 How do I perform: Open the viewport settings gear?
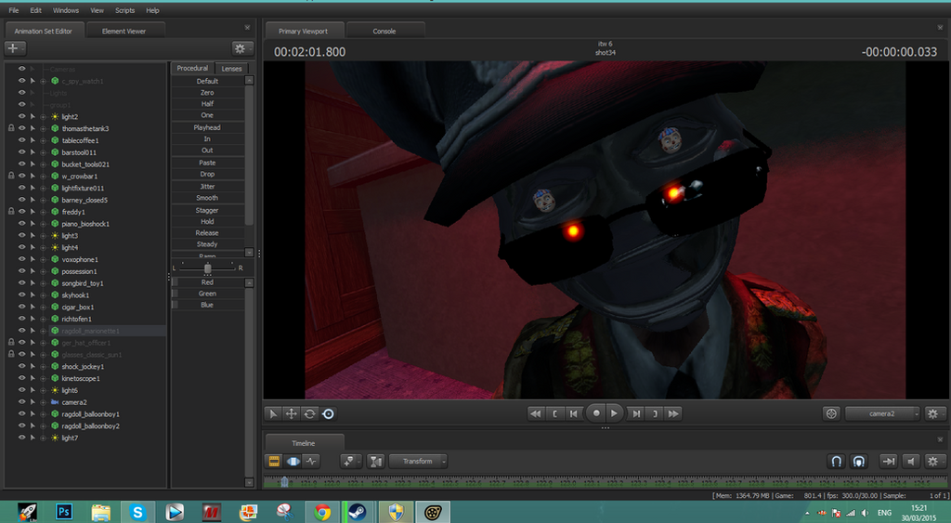934,413
